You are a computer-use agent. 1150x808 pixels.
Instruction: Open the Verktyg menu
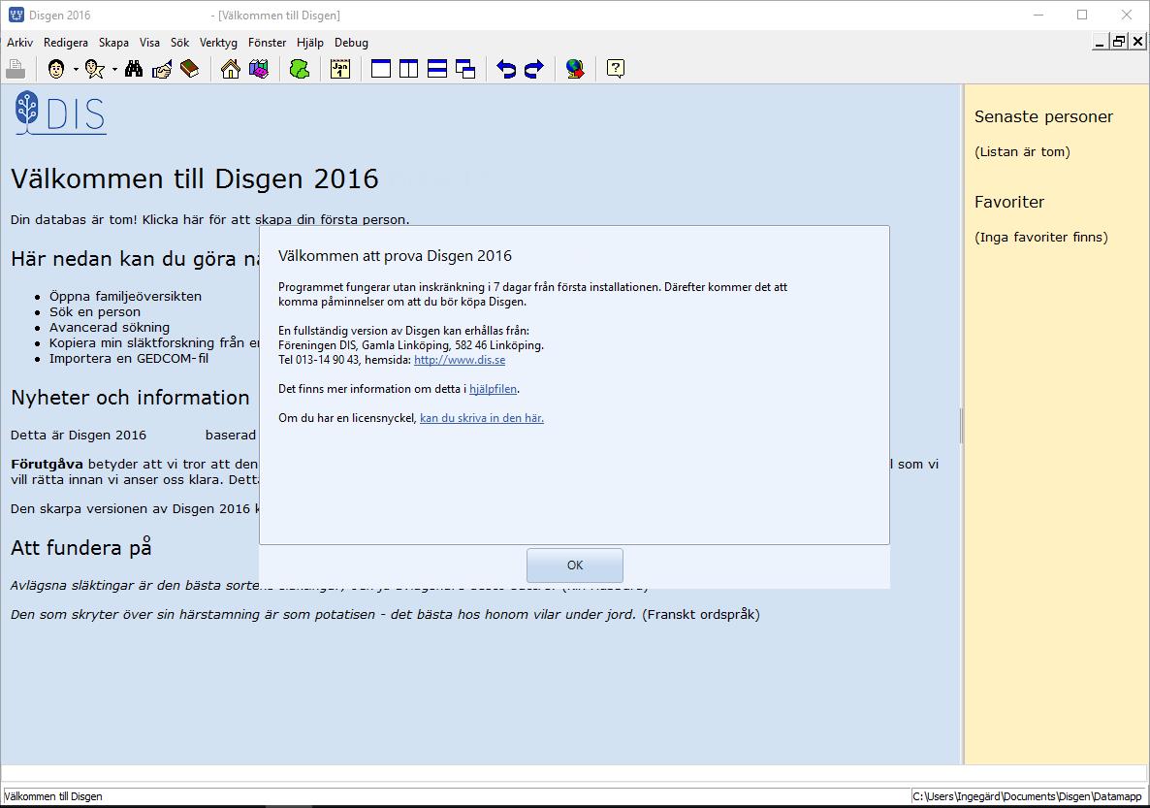pyautogui.click(x=218, y=43)
